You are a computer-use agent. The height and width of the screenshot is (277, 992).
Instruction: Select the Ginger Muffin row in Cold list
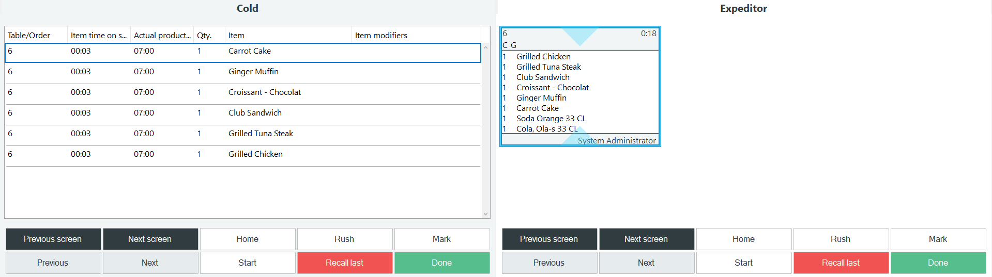pos(243,72)
